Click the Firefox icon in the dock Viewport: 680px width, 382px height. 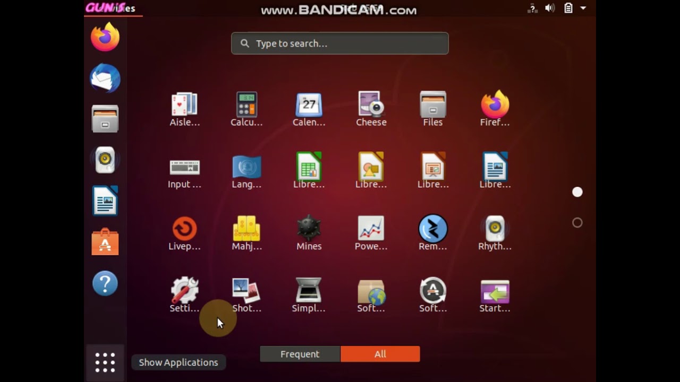point(105,37)
